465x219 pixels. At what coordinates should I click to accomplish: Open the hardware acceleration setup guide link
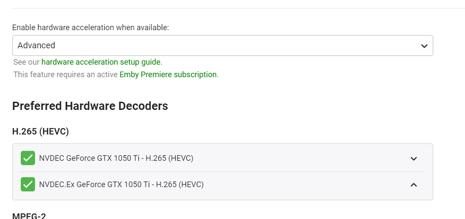(101, 62)
